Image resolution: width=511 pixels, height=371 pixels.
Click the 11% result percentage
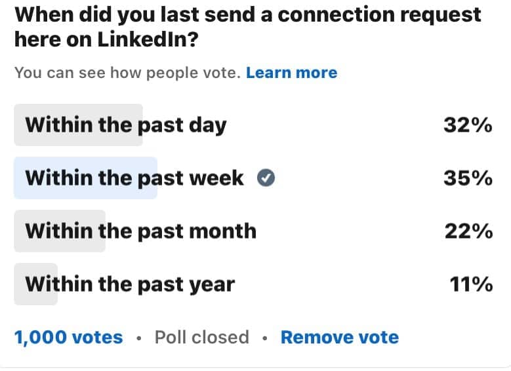[x=471, y=284]
